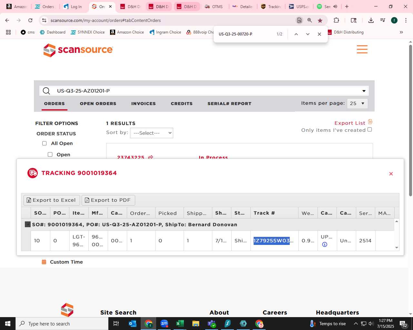Viewport: 413px width, 330px height.
Task: Open Amazon Choice bookmark
Action: coord(127,32)
